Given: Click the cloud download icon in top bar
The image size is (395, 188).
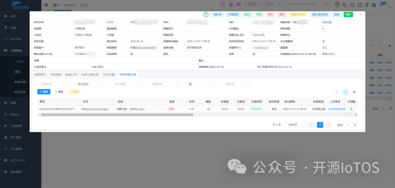Looking at the screenshot, I should click(x=352, y=5).
